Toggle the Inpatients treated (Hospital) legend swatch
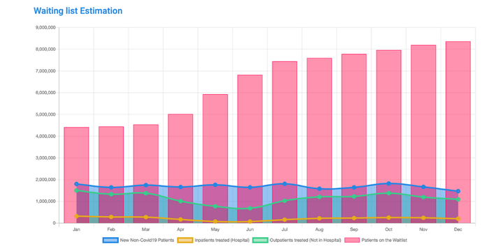Image resolution: width=503 pixels, height=251 pixels. point(185,240)
